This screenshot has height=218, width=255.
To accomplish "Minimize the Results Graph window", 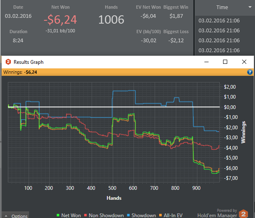I will (206, 62).
